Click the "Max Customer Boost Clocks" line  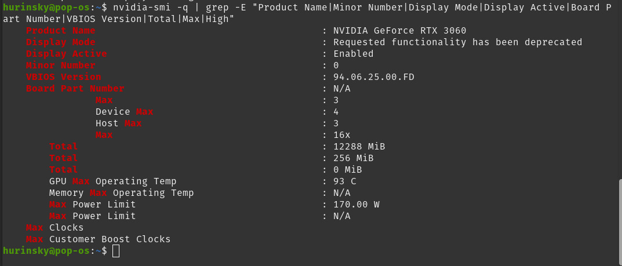[x=98, y=239]
